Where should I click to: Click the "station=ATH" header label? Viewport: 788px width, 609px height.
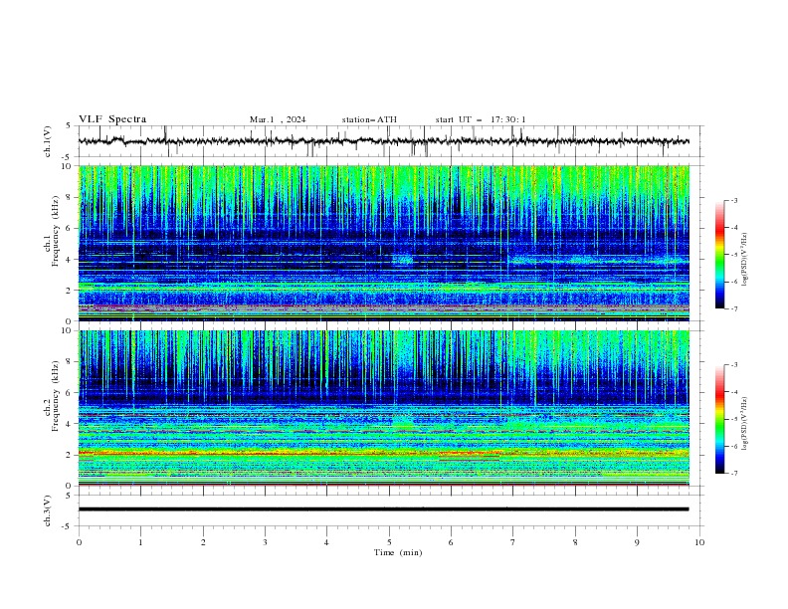coord(369,119)
